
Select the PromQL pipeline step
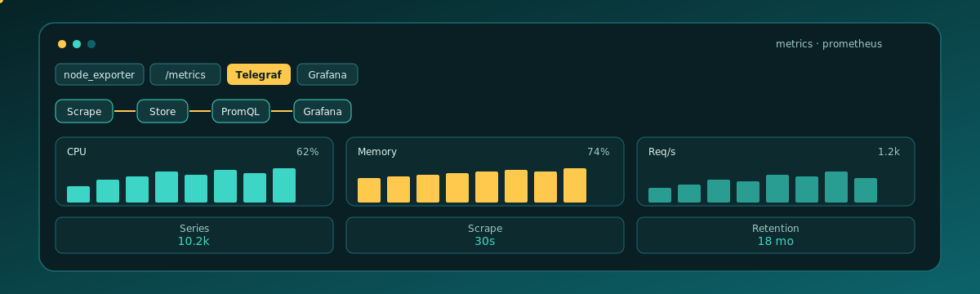pos(241,111)
